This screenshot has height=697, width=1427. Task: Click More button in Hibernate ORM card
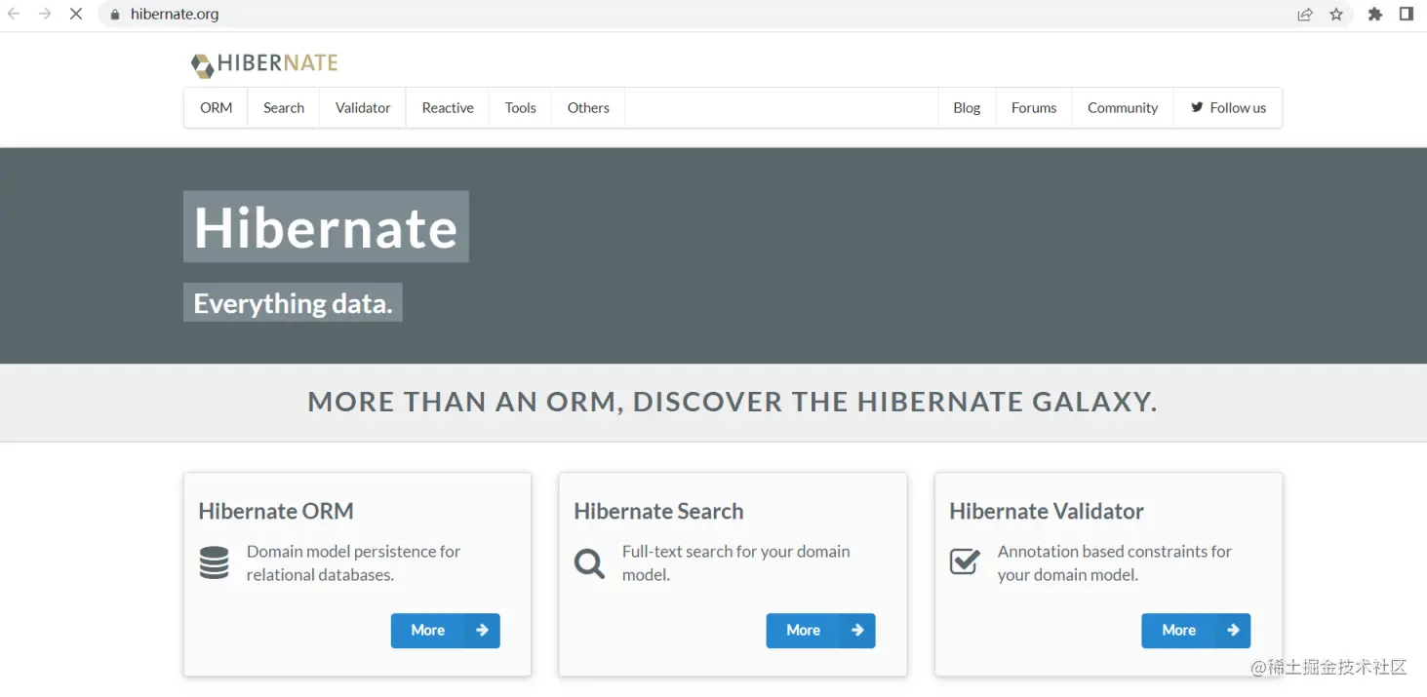pos(446,631)
